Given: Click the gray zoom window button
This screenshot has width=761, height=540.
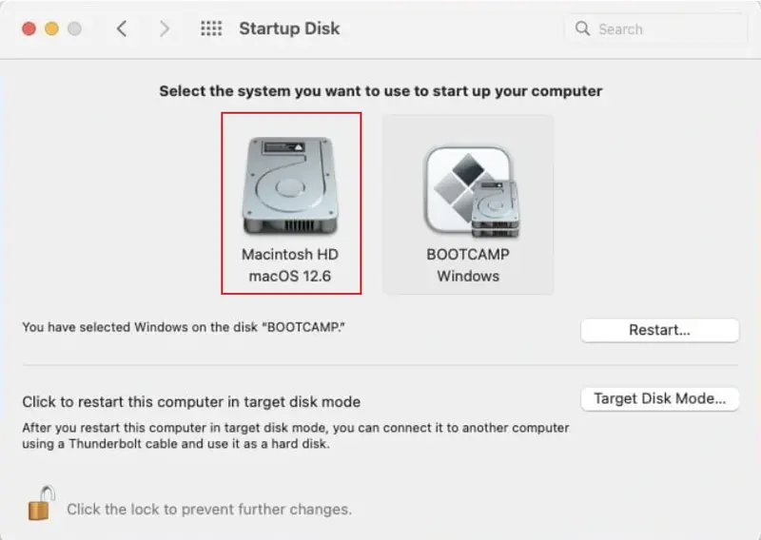Looking at the screenshot, I should pos(74,29).
